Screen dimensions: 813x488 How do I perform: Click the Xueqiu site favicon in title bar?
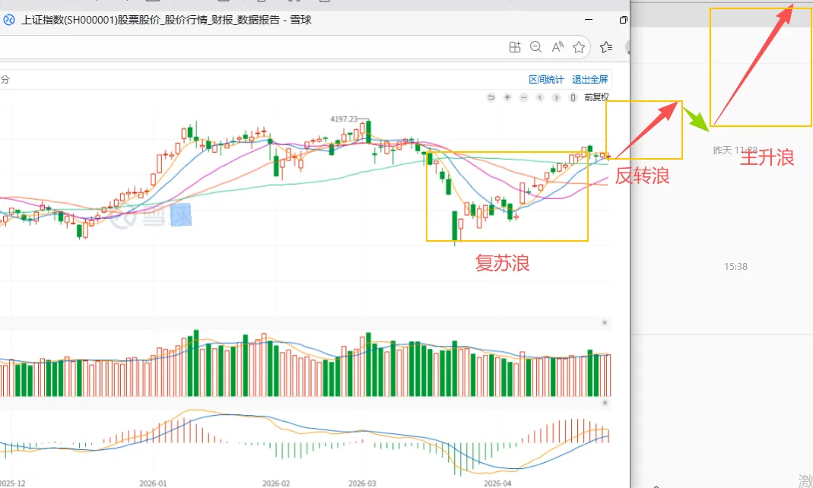tap(9, 21)
